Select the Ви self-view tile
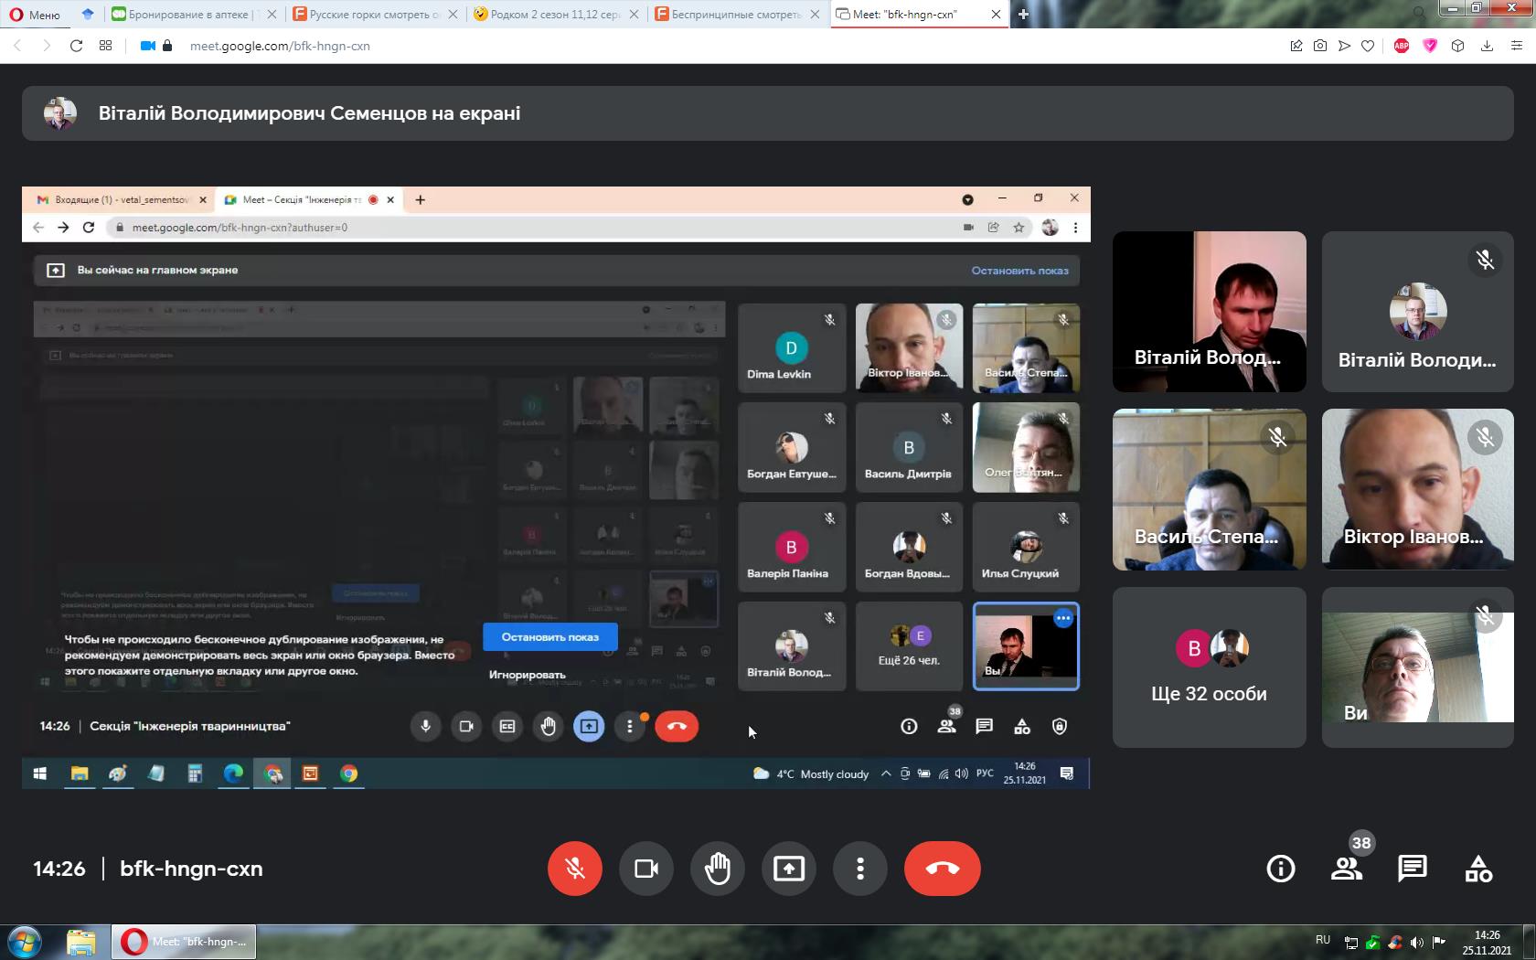Viewport: 1536px width, 960px height. (x=1418, y=667)
